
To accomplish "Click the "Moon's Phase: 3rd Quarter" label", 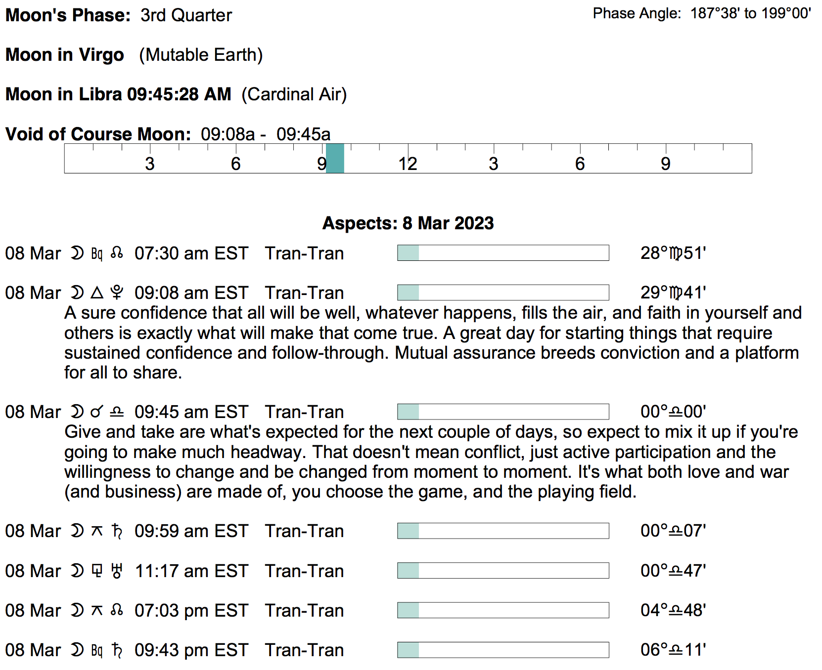I will [118, 15].
